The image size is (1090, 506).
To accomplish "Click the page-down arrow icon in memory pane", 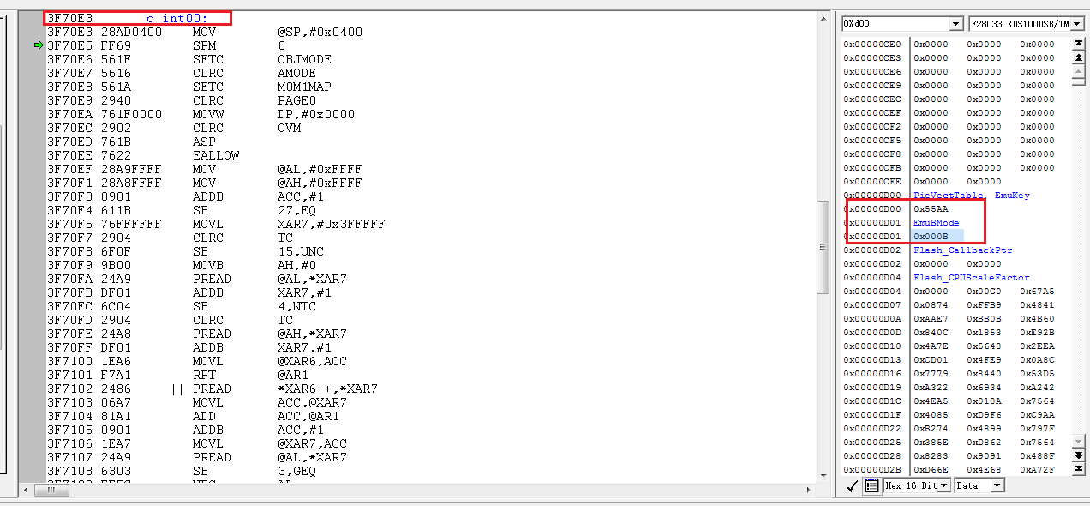I will tap(1078, 455).
